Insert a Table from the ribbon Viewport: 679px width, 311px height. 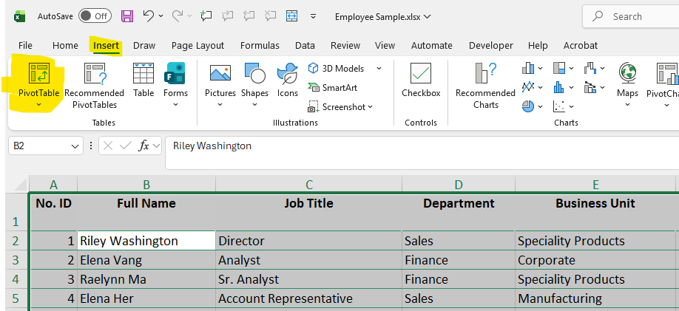coord(143,75)
